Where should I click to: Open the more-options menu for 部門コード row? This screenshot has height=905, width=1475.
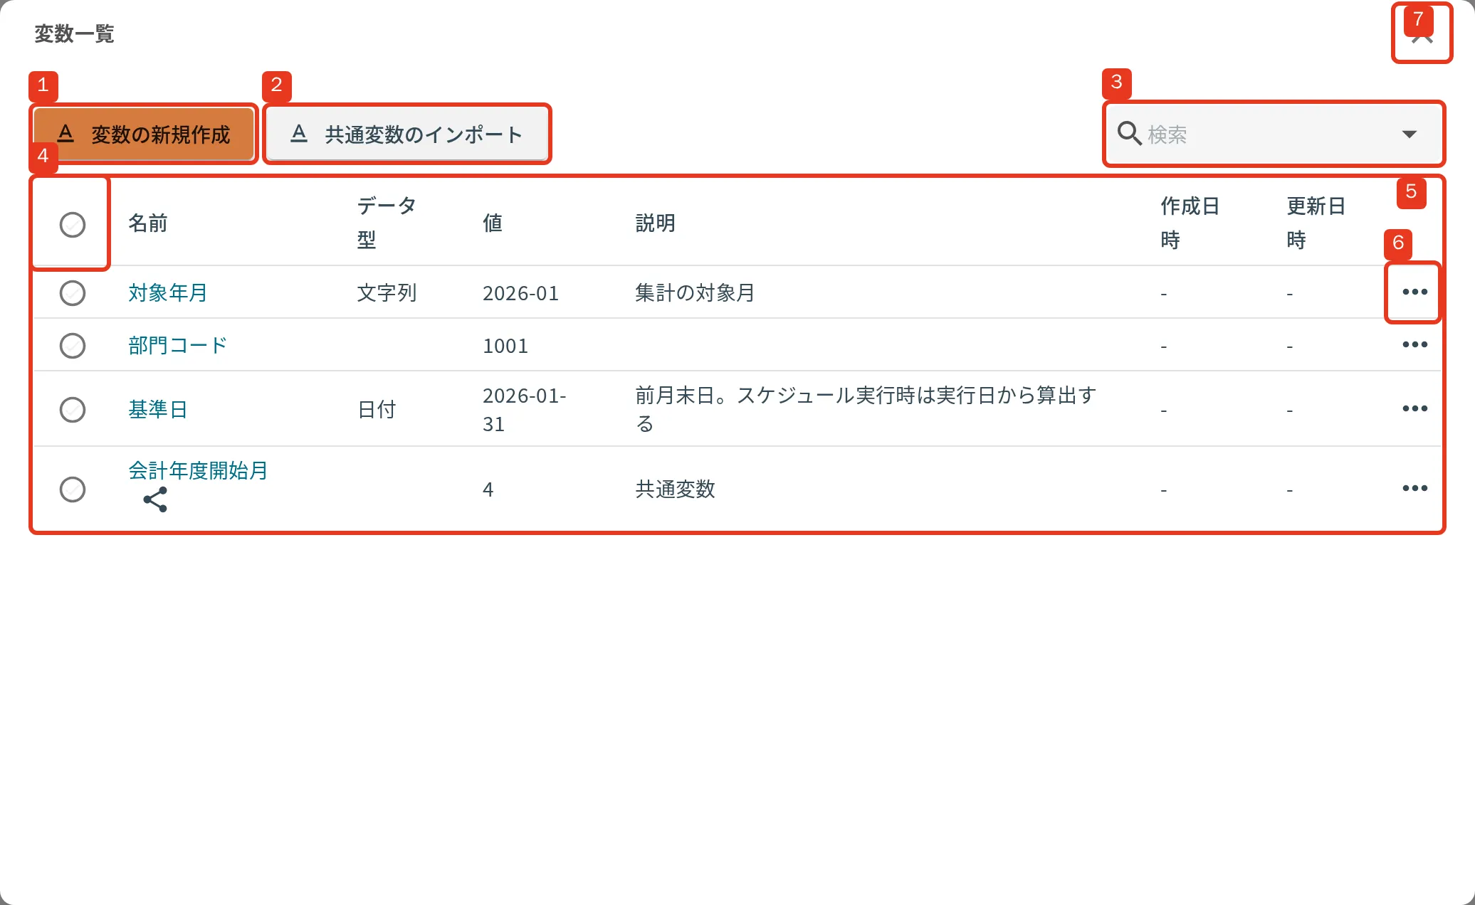1414,344
